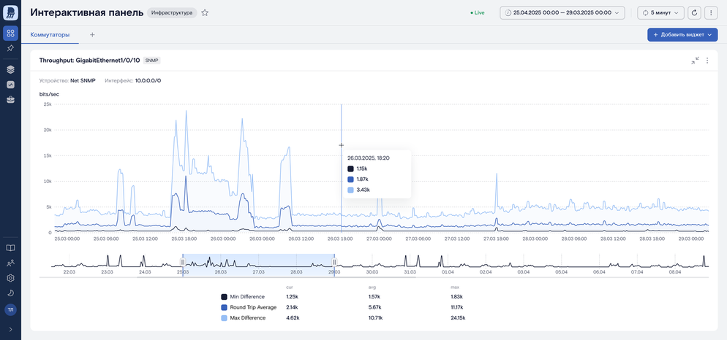This screenshot has width=727, height=340.
Task: Toggle dark mode moon icon
Action: coord(11,293)
